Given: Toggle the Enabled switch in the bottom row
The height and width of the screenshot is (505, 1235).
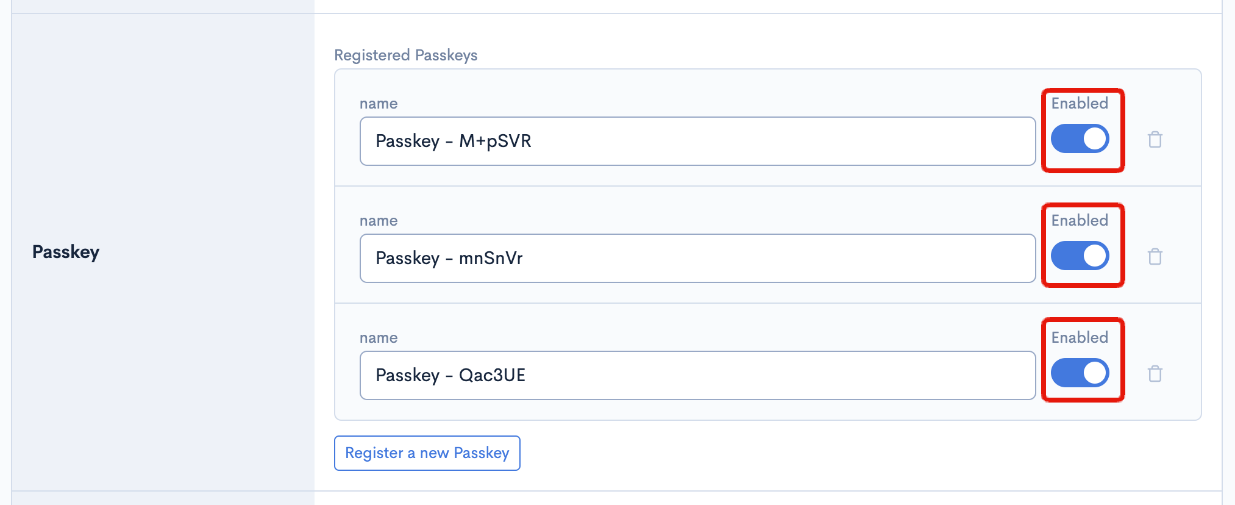Looking at the screenshot, I should pyautogui.click(x=1081, y=372).
